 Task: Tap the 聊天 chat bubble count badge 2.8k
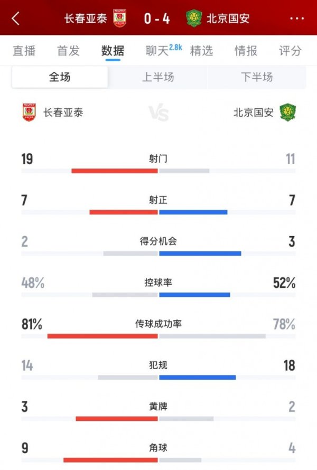(176, 46)
